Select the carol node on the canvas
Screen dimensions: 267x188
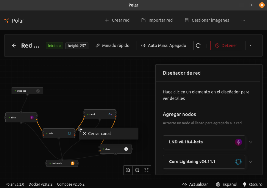(95, 114)
